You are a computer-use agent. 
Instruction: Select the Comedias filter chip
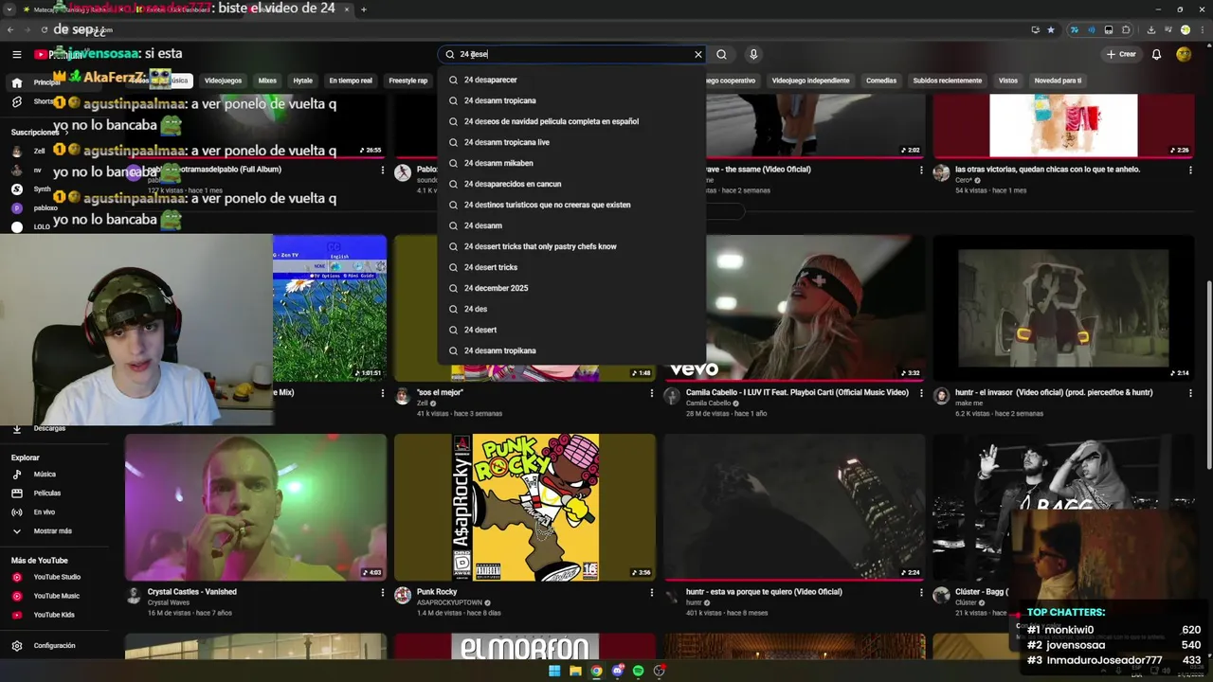pyautogui.click(x=881, y=81)
